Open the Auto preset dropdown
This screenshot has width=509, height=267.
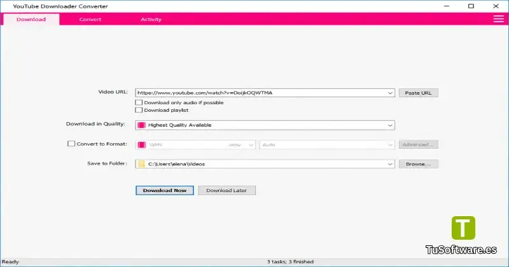327,145
